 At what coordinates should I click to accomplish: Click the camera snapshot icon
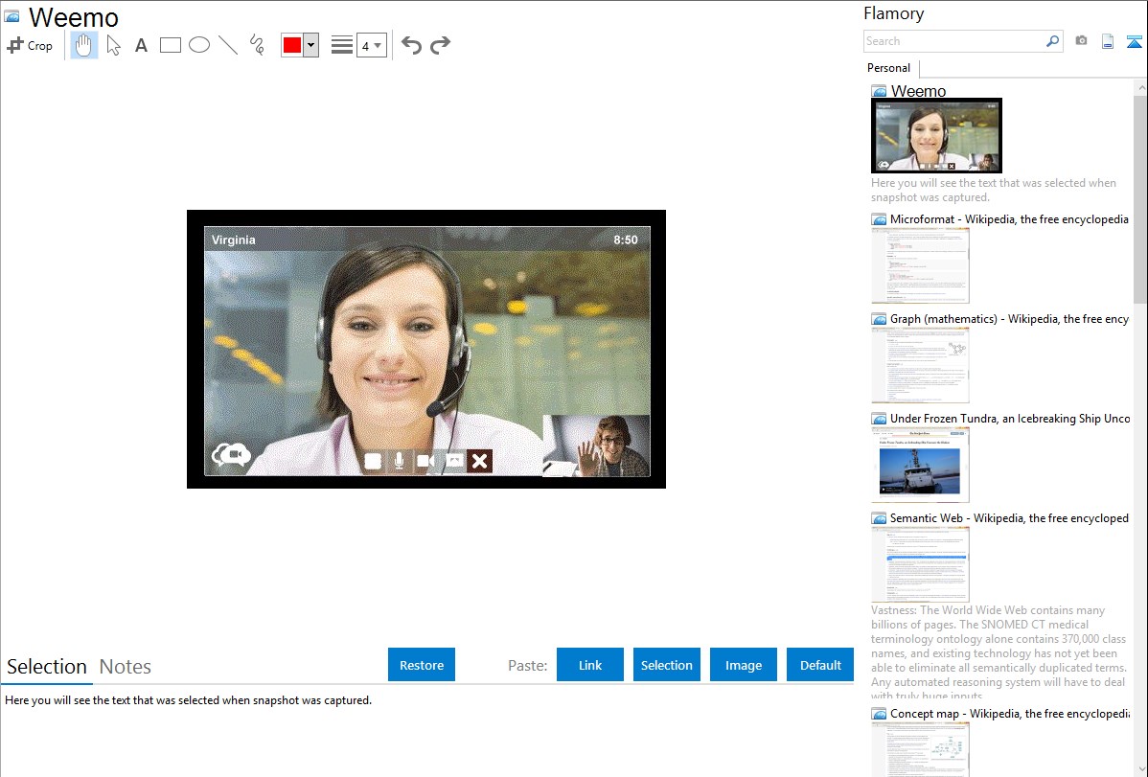tap(1081, 41)
